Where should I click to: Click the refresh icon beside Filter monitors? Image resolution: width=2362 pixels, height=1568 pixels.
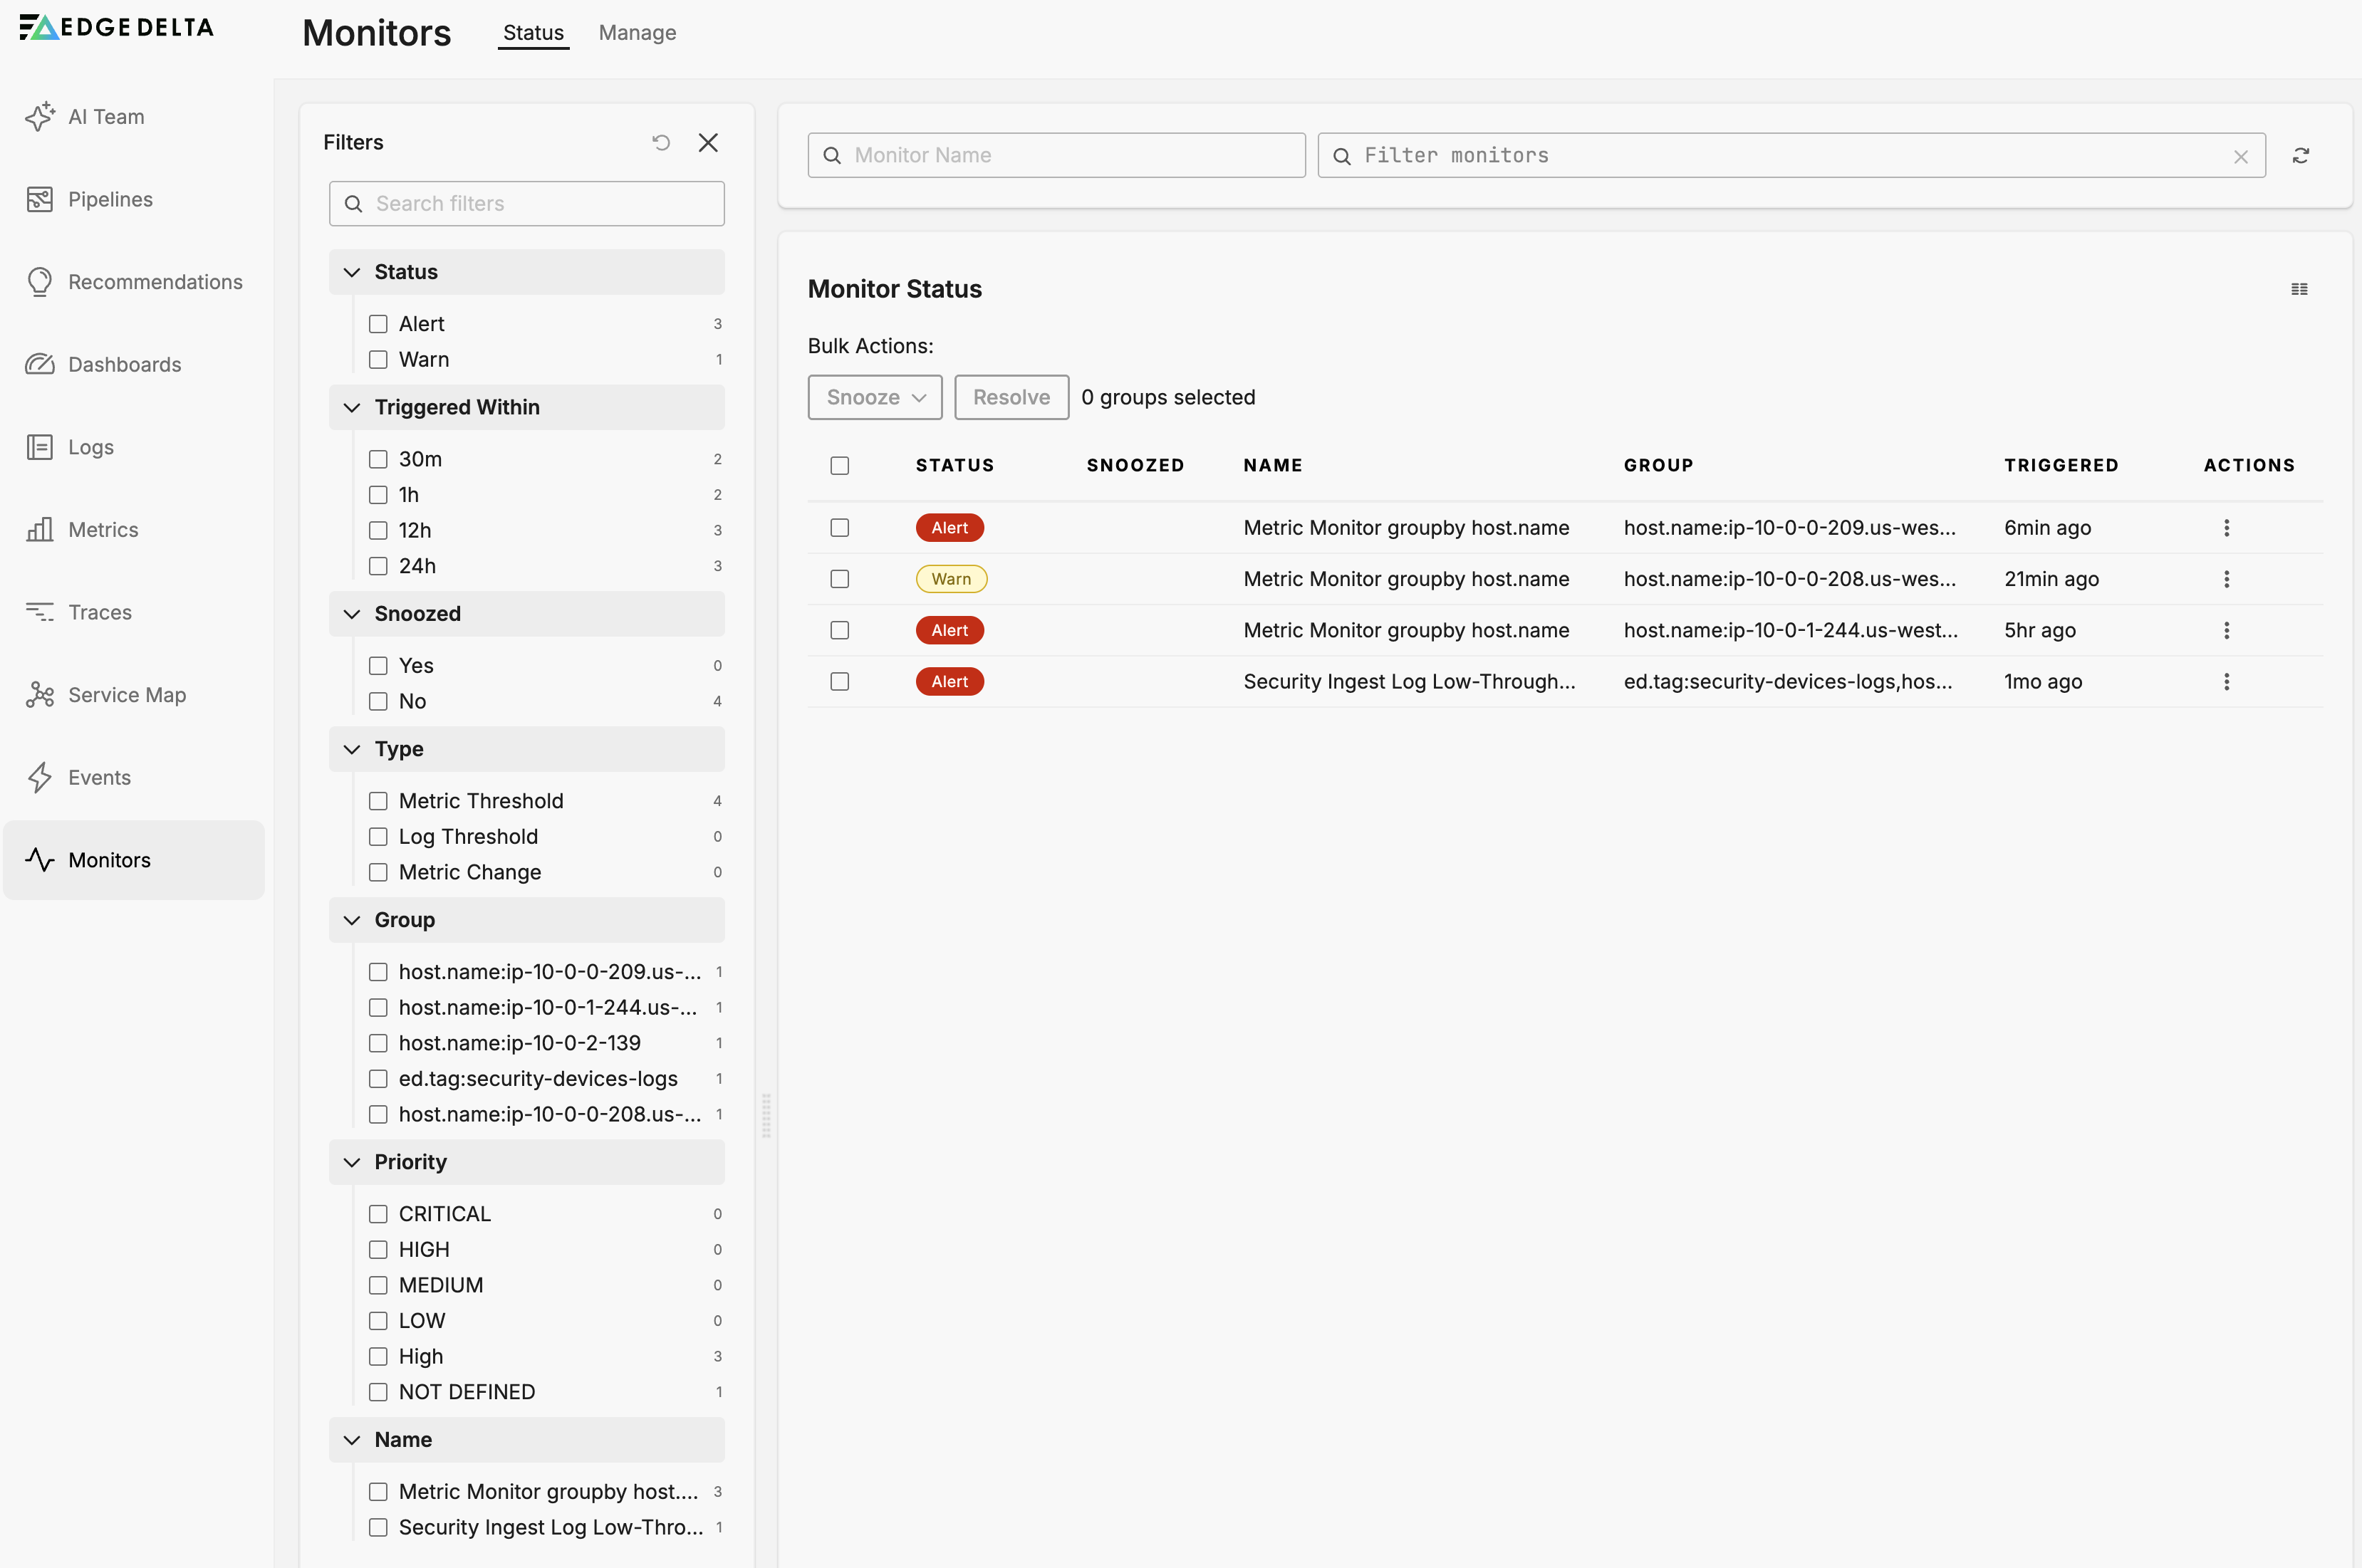click(x=2301, y=155)
